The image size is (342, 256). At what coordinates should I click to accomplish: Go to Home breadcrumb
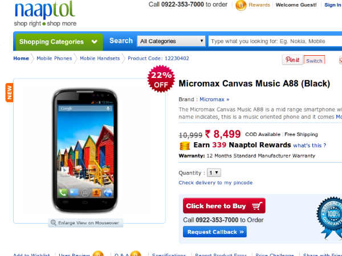click(x=21, y=59)
